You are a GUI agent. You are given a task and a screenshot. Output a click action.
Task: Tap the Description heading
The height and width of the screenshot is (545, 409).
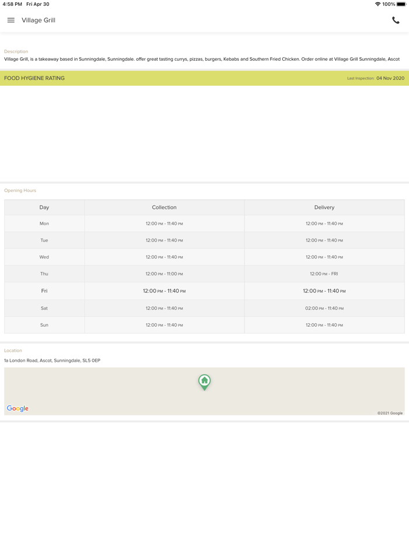coord(16,51)
